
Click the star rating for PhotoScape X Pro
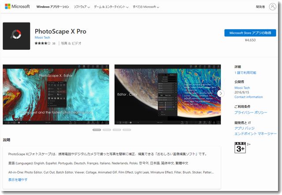[x=42, y=43]
